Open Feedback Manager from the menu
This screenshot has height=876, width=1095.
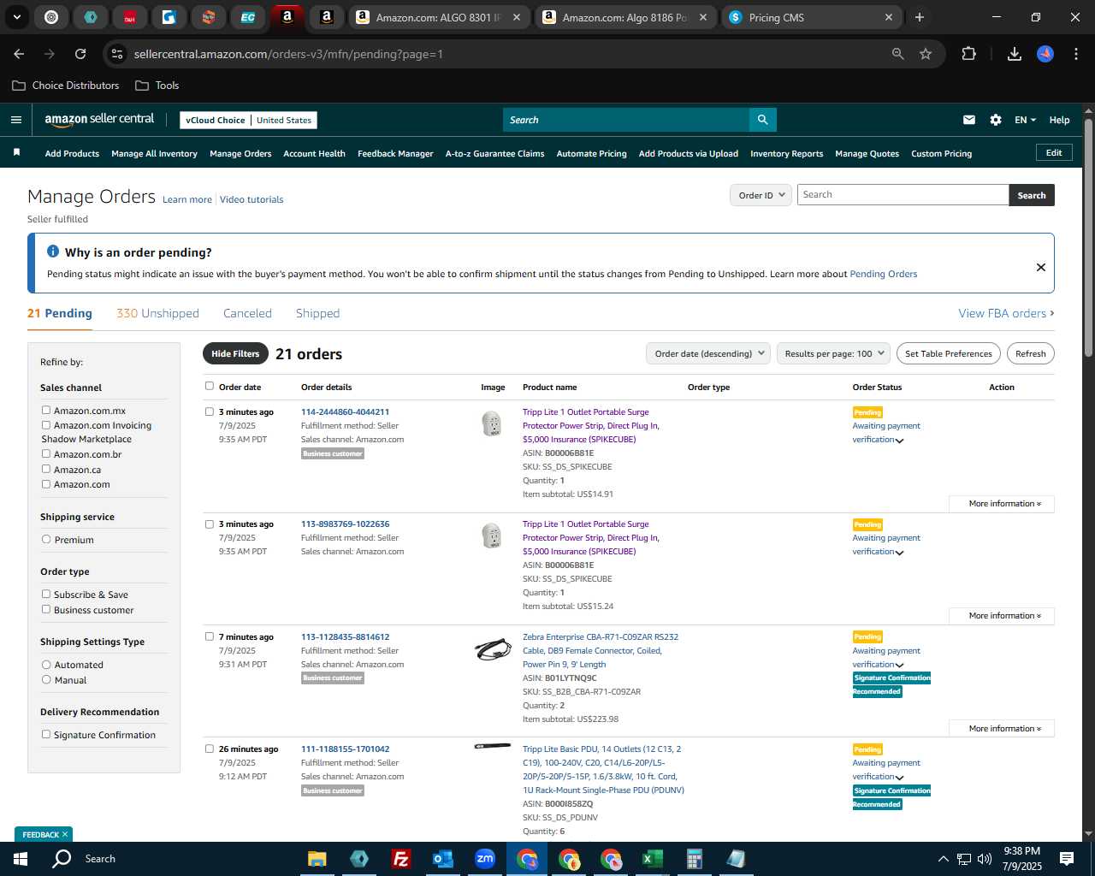(x=395, y=154)
